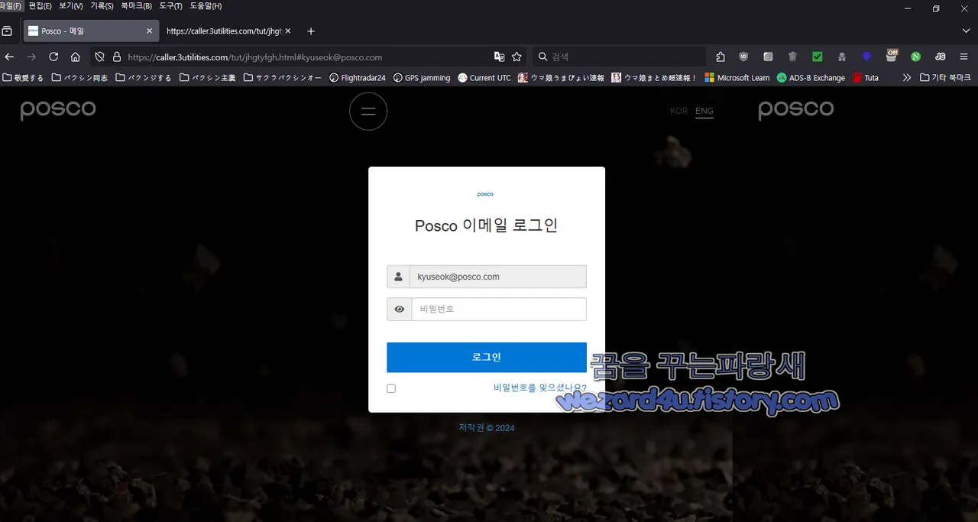
Task: Open the Firefox View sidebar icon
Action: [7, 31]
